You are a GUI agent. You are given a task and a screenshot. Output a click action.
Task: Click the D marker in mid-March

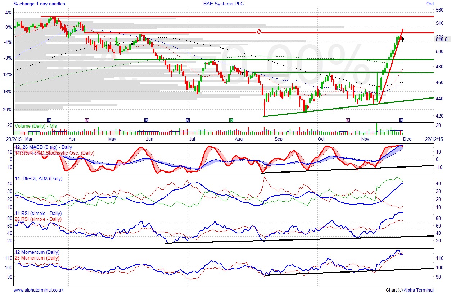(x=49, y=120)
